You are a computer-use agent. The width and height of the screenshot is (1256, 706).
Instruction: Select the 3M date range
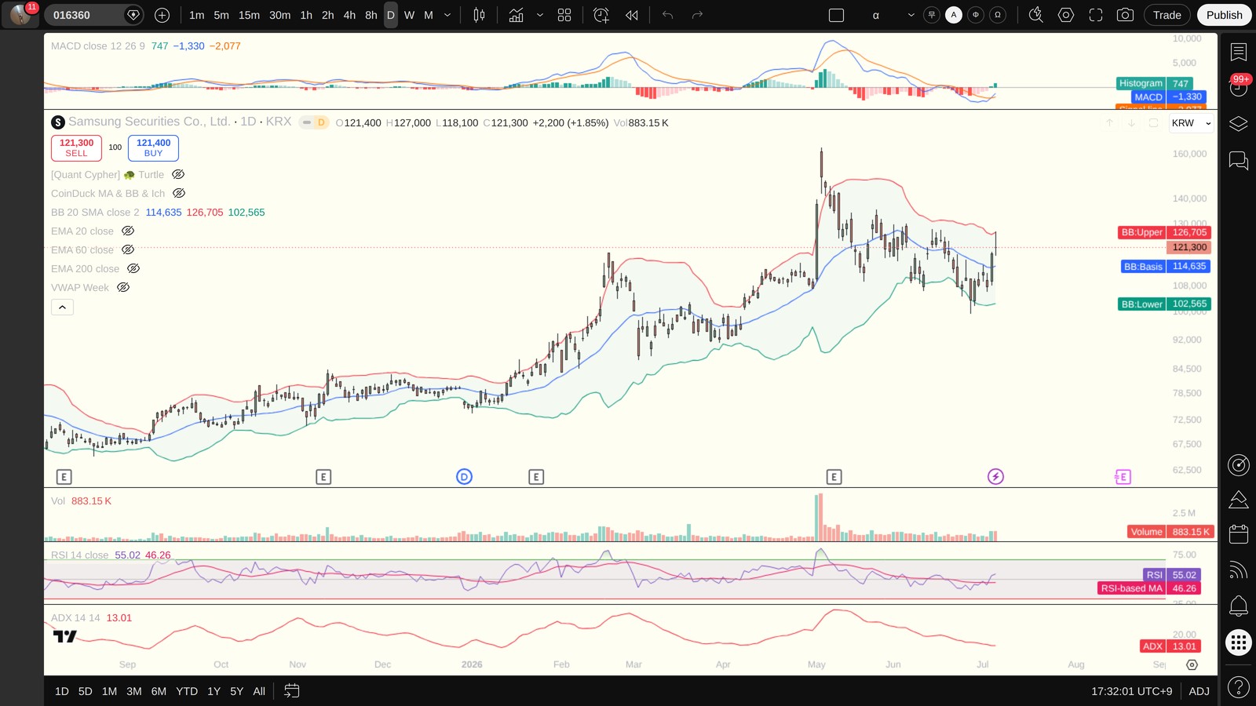point(134,691)
